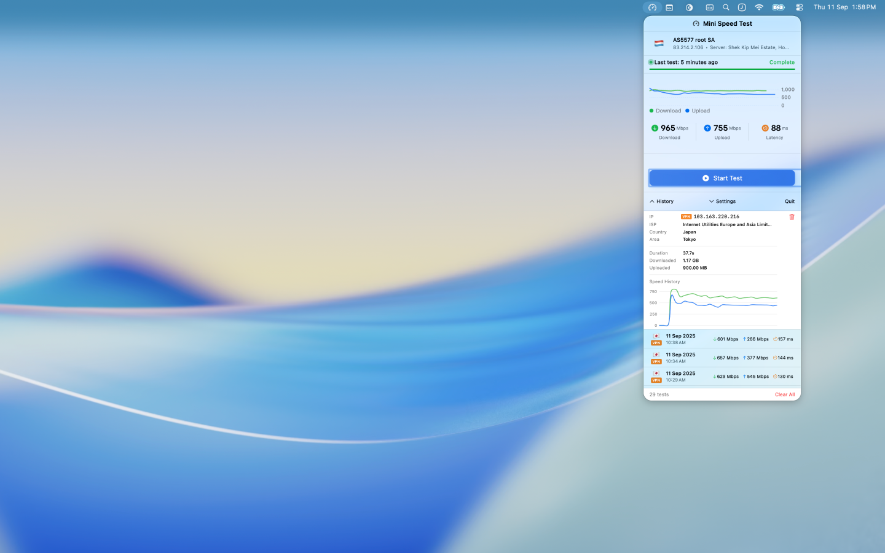Click the Duration value 37.7s
This screenshot has height=553, width=885.
tap(688, 253)
